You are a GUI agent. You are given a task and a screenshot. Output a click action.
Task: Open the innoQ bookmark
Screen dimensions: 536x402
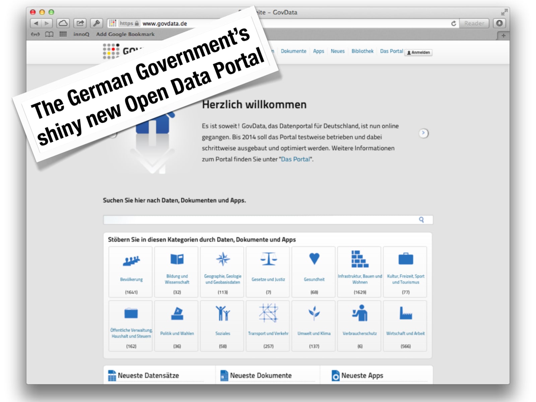pos(81,34)
